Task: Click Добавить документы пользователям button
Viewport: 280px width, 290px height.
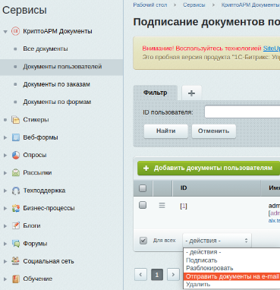Action: click(x=209, y=169)
